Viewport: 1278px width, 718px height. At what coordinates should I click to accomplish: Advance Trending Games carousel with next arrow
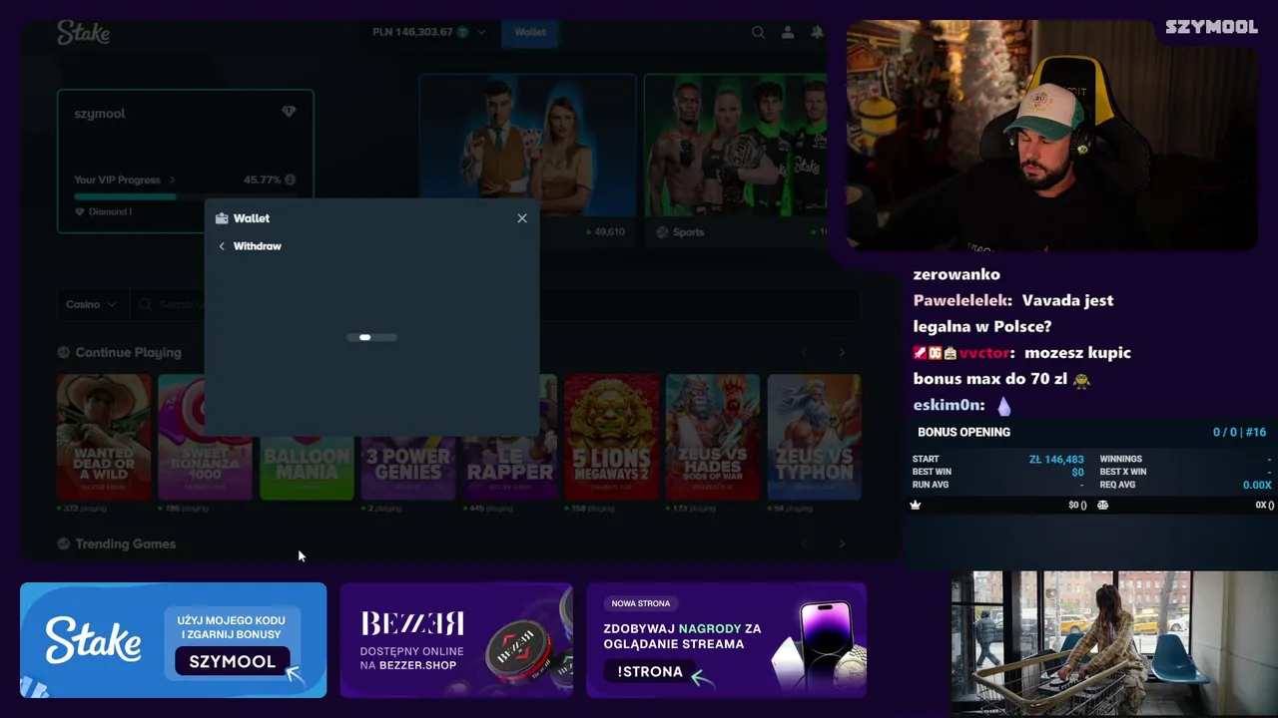[x=842, y=543]
